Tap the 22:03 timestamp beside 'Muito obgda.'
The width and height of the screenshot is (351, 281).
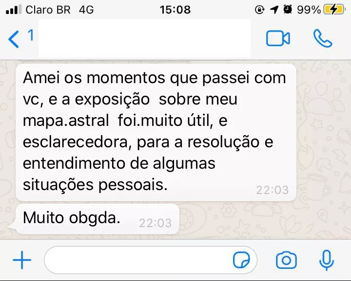click(156, 223)
